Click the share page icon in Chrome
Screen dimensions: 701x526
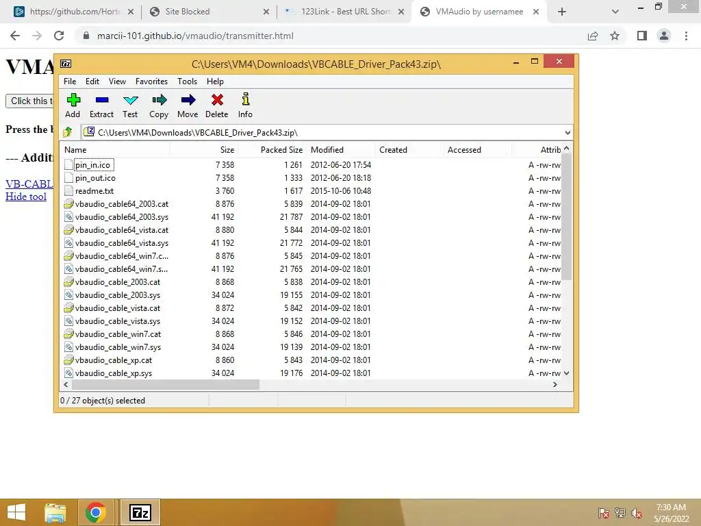pos(593,36)
